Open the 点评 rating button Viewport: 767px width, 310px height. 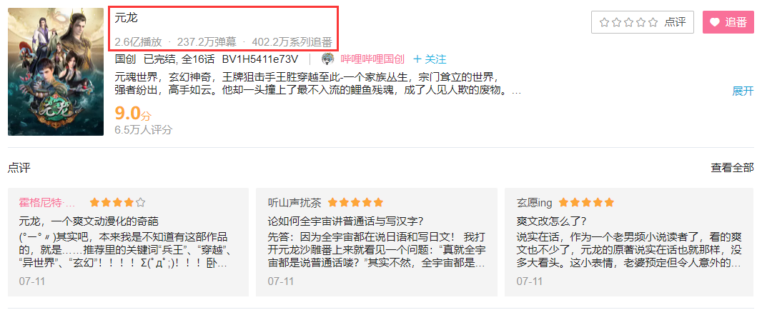click(643, 22)
